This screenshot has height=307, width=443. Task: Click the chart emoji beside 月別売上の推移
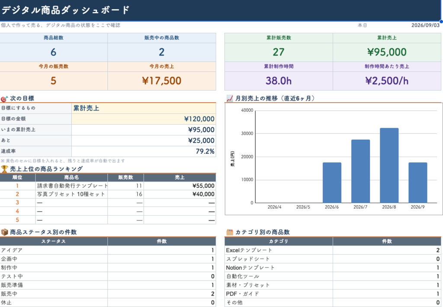(230, 98)
